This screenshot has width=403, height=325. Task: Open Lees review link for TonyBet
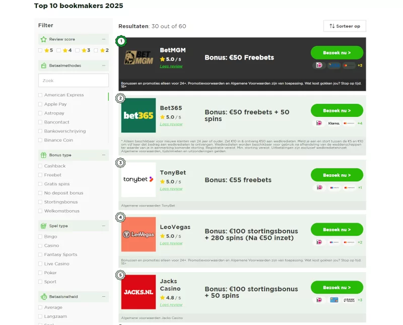[171, 189]
